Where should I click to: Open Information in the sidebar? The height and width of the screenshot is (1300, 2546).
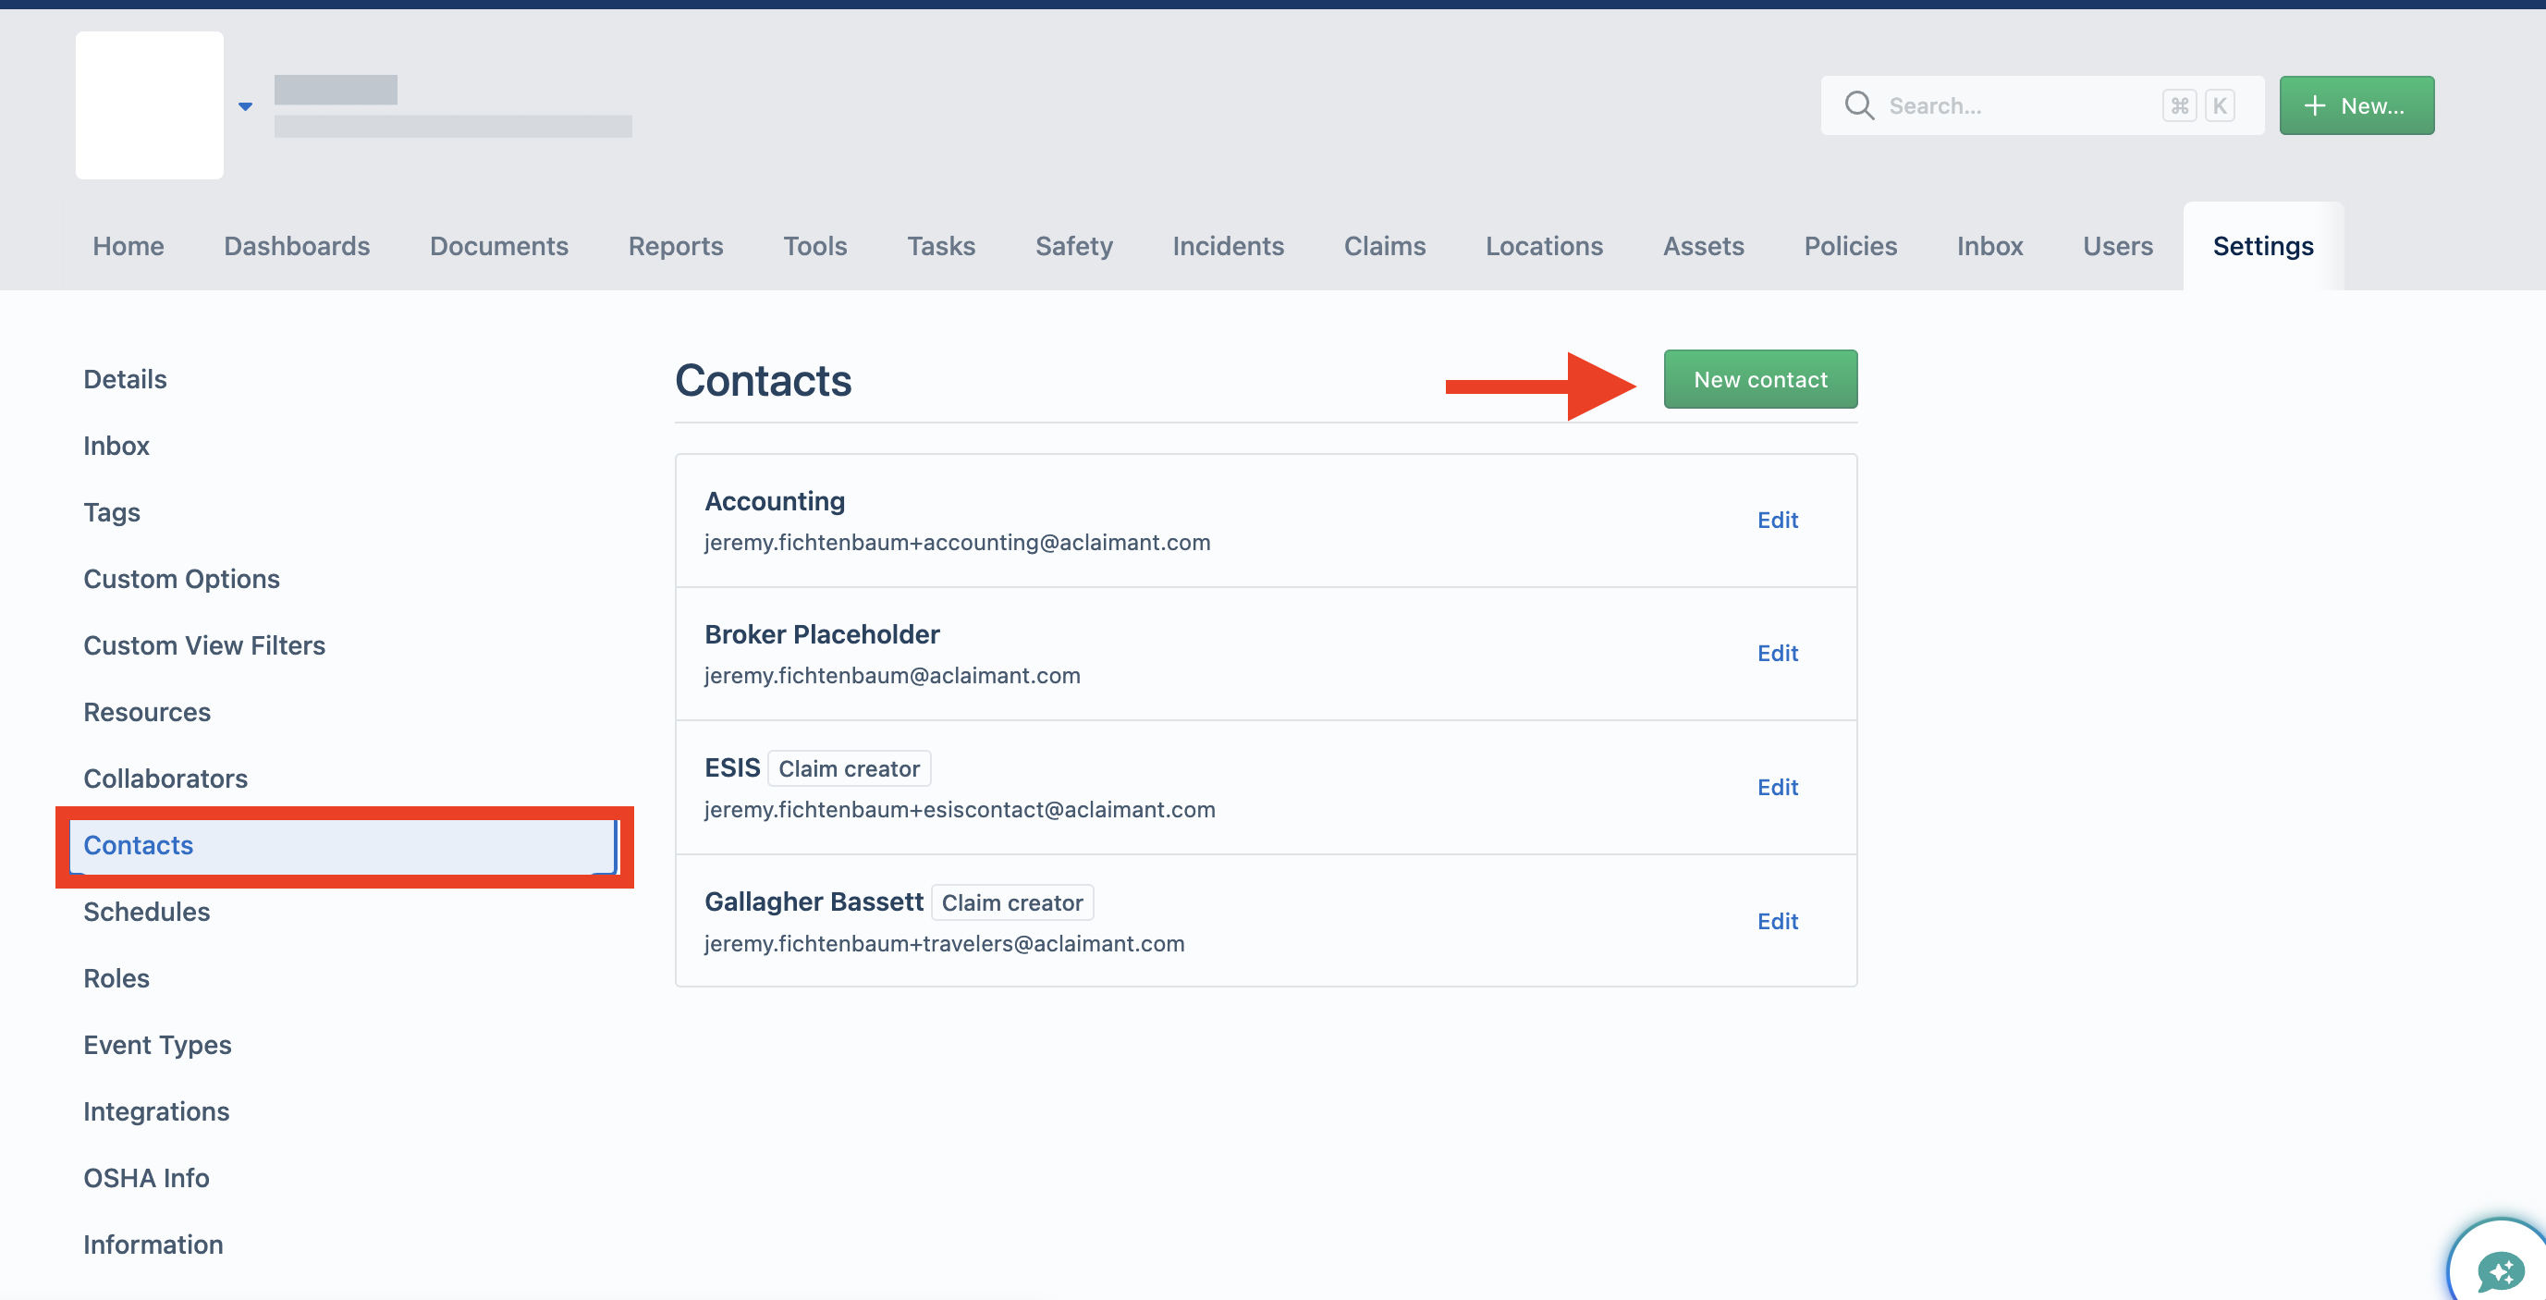point(153,1245)
